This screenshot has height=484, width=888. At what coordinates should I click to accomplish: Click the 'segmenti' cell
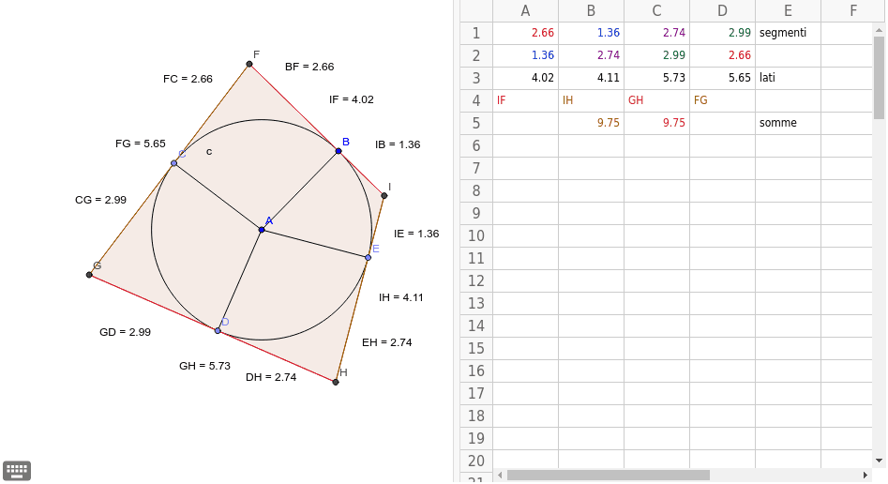coord(789,33)
